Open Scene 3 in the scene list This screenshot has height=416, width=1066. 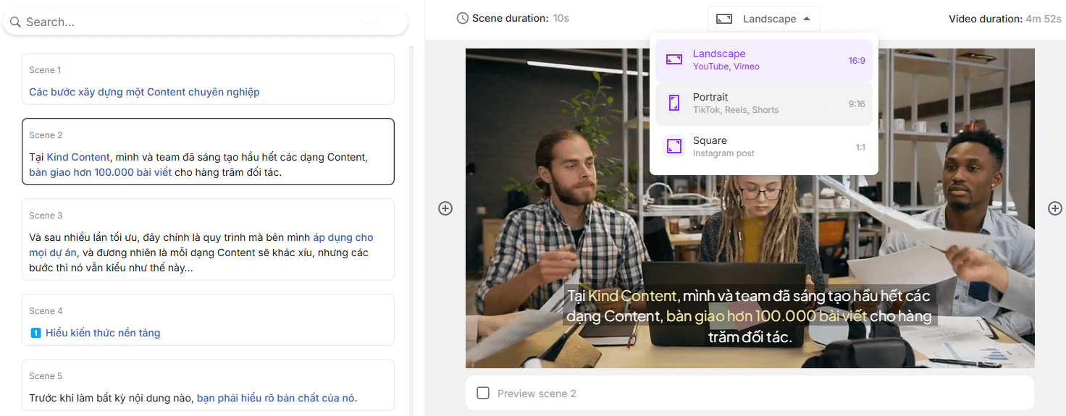[208, 239]
